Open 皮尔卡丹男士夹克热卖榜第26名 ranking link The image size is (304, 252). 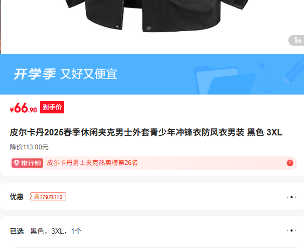click(x=92, y=163)
